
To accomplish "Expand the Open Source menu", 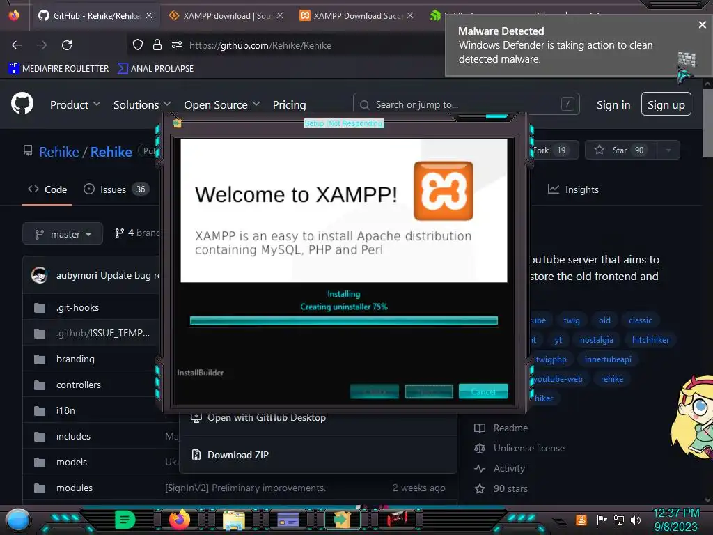I will pyautogui.click(x=222, y=104).
